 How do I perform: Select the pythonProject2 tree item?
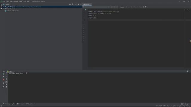point(11,7)
